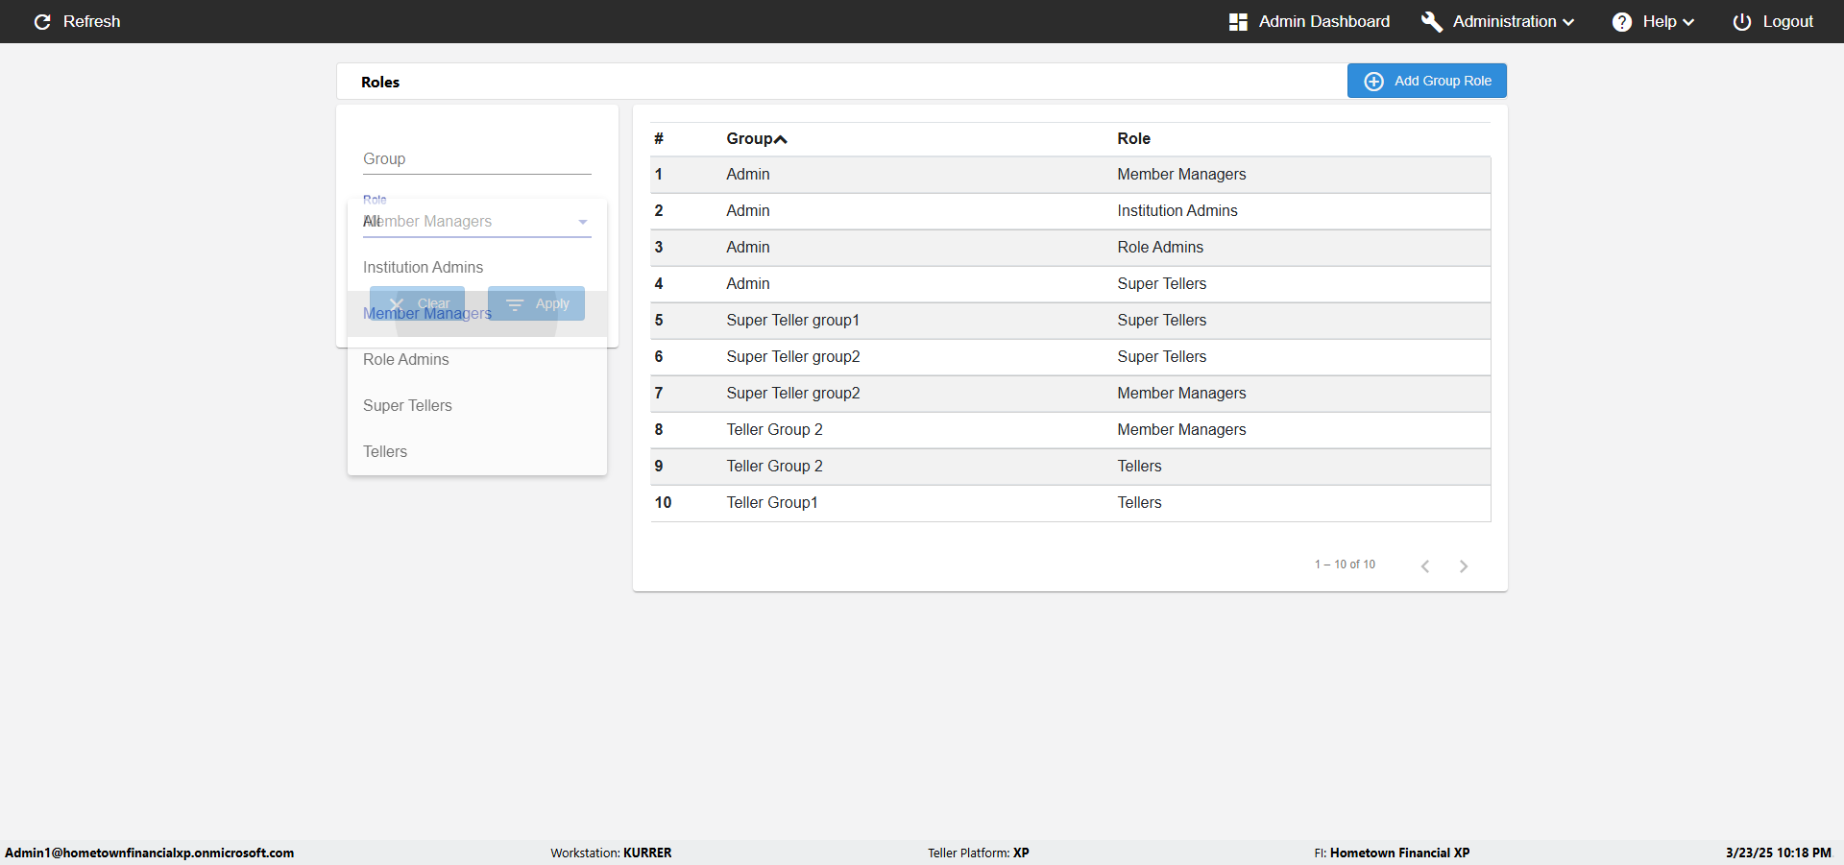Choose Super Tellers in the dropdown list
1844x865 pixels.
[477, 405]
